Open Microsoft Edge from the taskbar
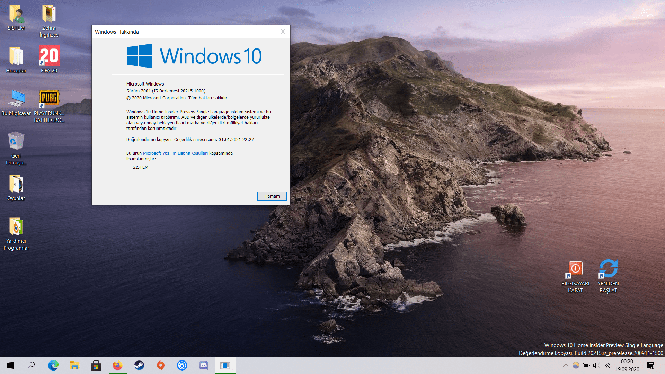Viewport: 665px width, 374px height. (53, 365)
